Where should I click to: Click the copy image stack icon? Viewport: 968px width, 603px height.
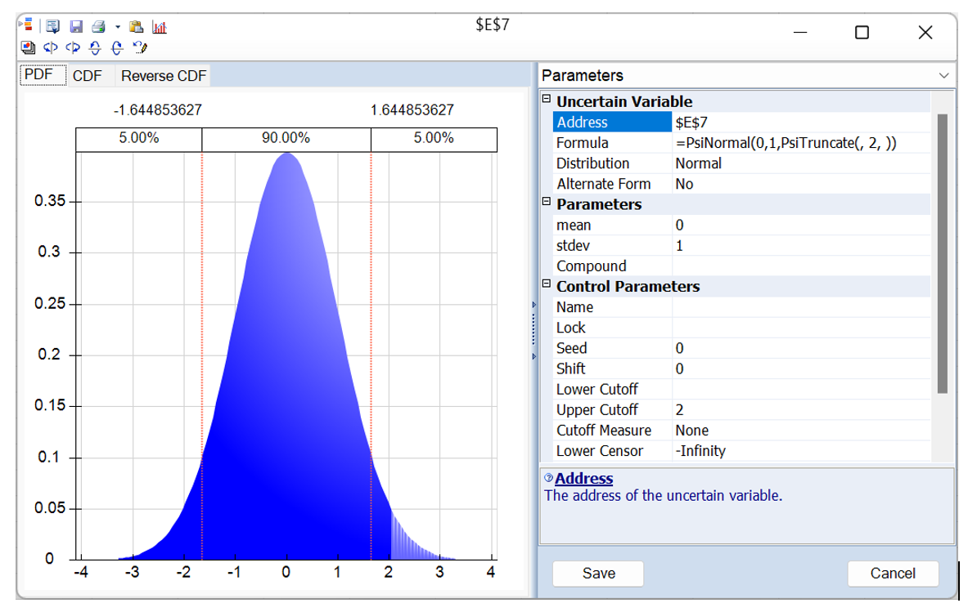pos(27,47)
